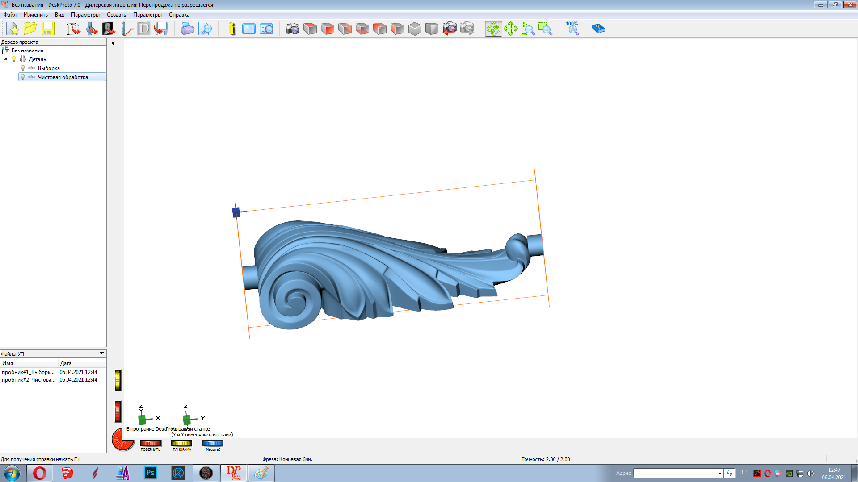The image size is (858, 482).
Task: Click the yellow save floppy icon
Action: (x=48, y=29)
